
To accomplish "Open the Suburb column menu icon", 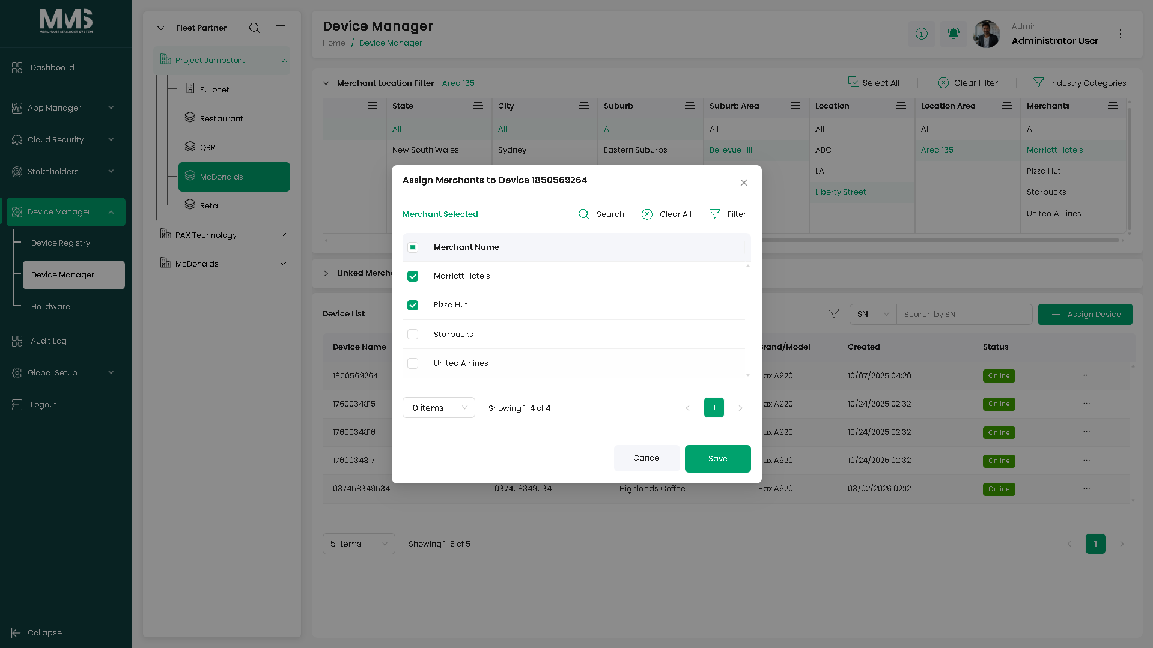I will pos(690,106).
